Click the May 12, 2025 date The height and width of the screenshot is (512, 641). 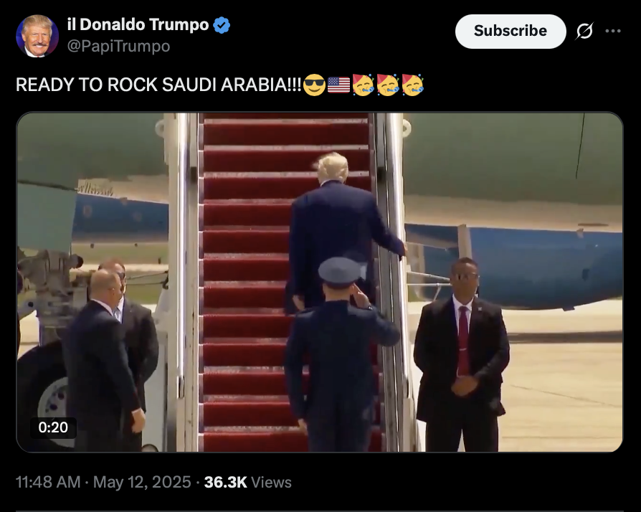point(142,482)
